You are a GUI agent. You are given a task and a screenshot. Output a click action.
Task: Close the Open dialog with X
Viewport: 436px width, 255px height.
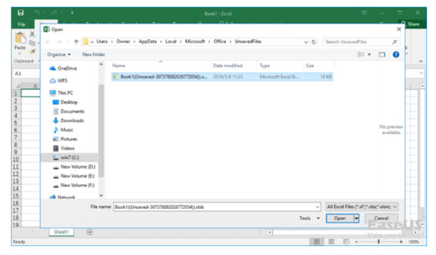click(399, 29)
